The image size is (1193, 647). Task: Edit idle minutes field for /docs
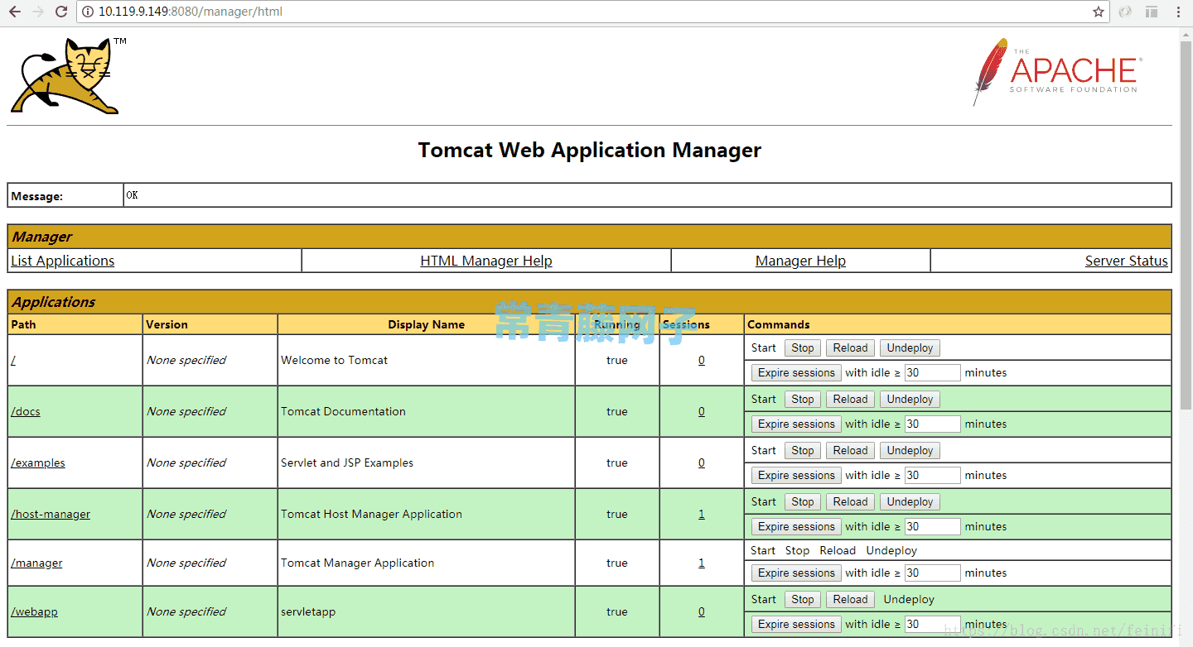[x=933, y=424]
